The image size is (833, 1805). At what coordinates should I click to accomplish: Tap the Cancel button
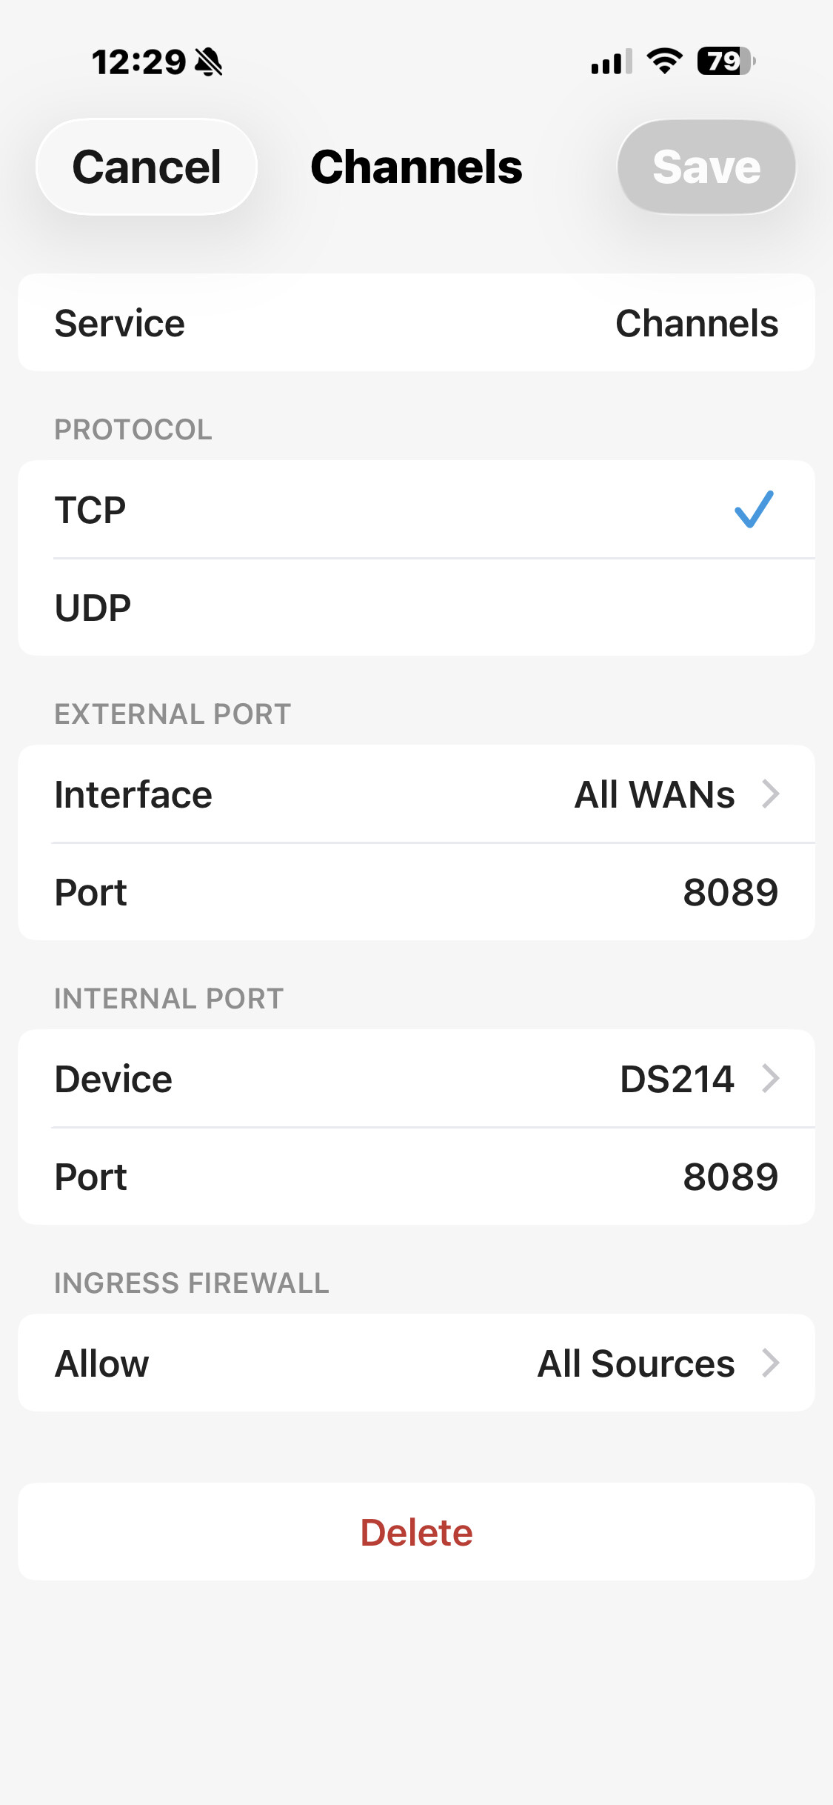[147, 167]
